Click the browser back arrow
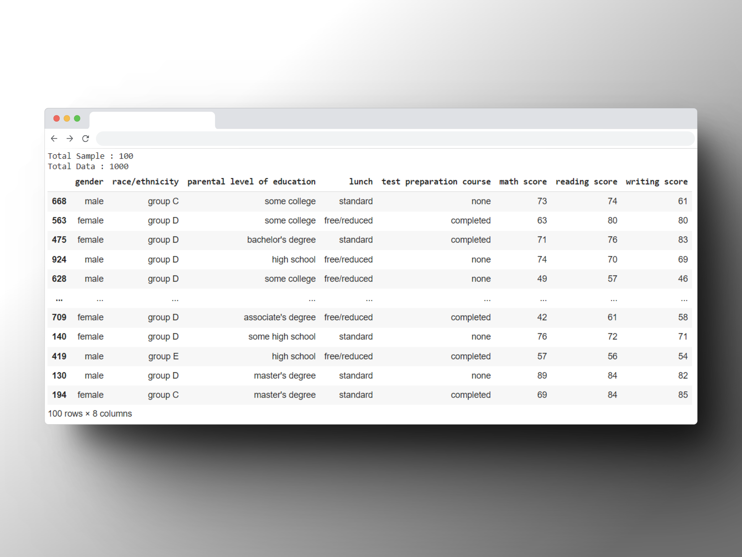The image size is (742, 557). [54, 138]
